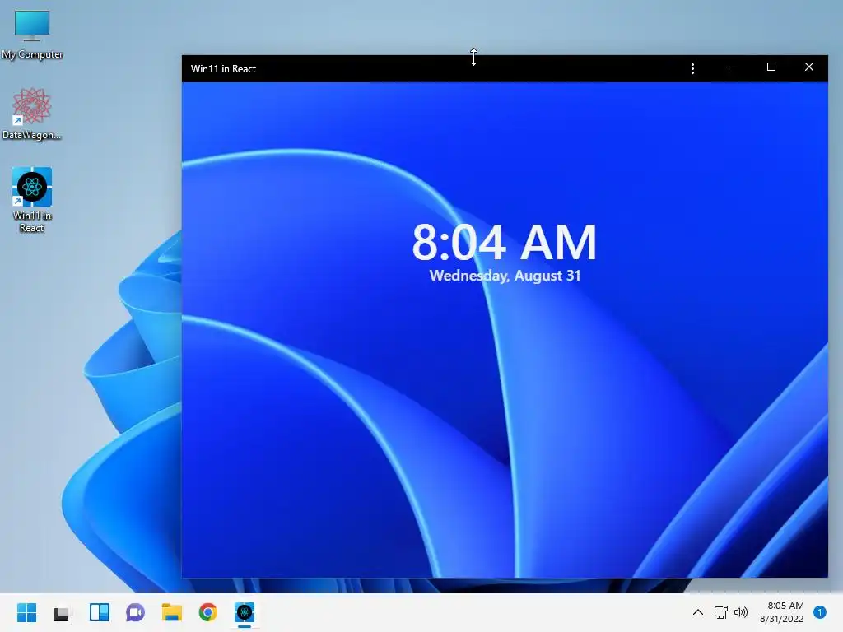The height and width of the screenshot is (632, 843).
Task: Click the volume speaker tray icon
Action: [x=741, y=612]
